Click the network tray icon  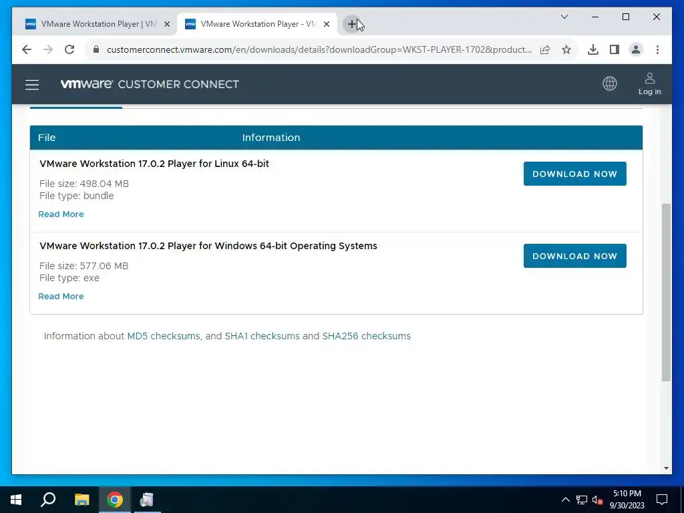pos(582,500)
